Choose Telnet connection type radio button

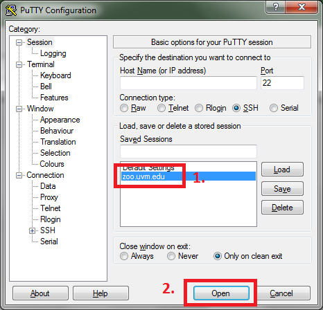tap(161, 108)
